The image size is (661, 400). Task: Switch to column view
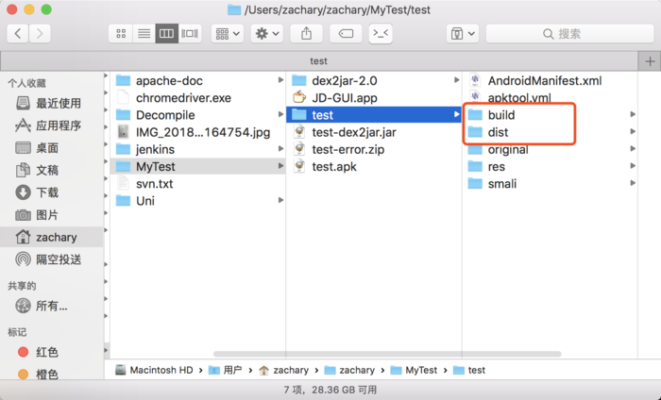coord(166,33)
